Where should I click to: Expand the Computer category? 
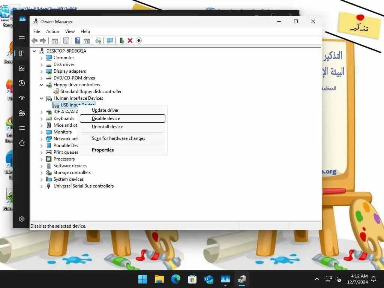41,58
